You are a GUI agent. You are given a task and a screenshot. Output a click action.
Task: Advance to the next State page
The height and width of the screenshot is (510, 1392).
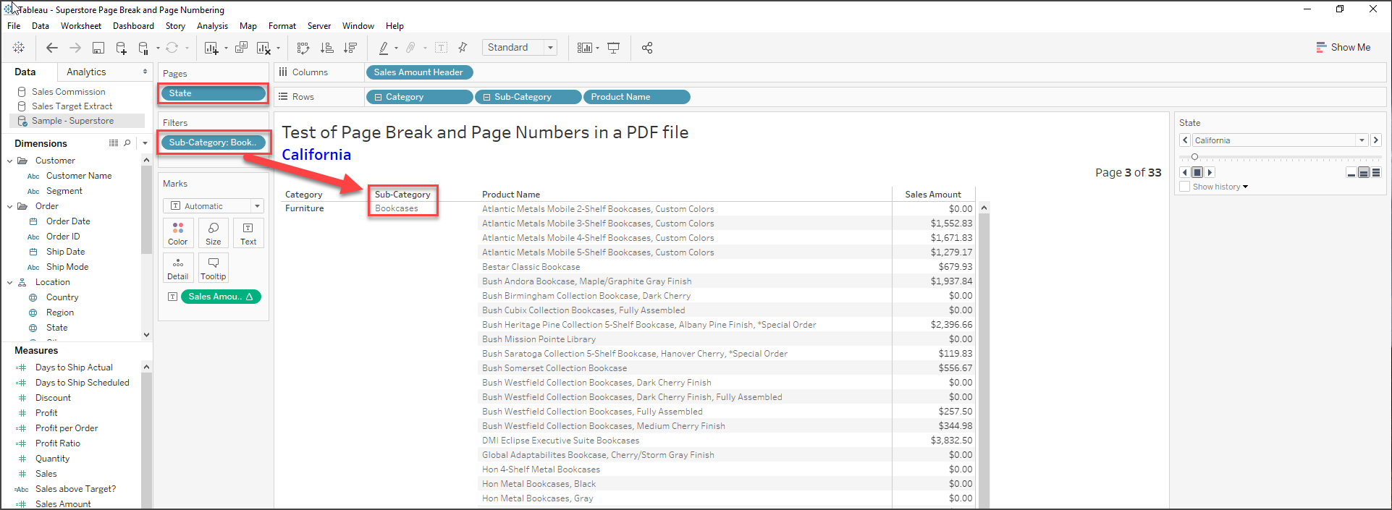tap(1376, 140)
